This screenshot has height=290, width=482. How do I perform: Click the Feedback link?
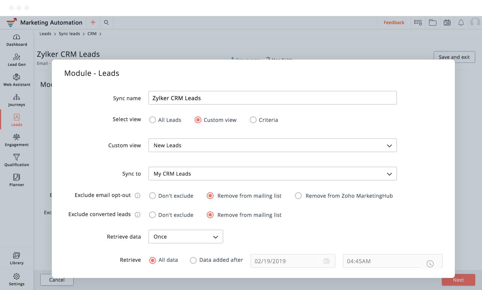point(394,23)
